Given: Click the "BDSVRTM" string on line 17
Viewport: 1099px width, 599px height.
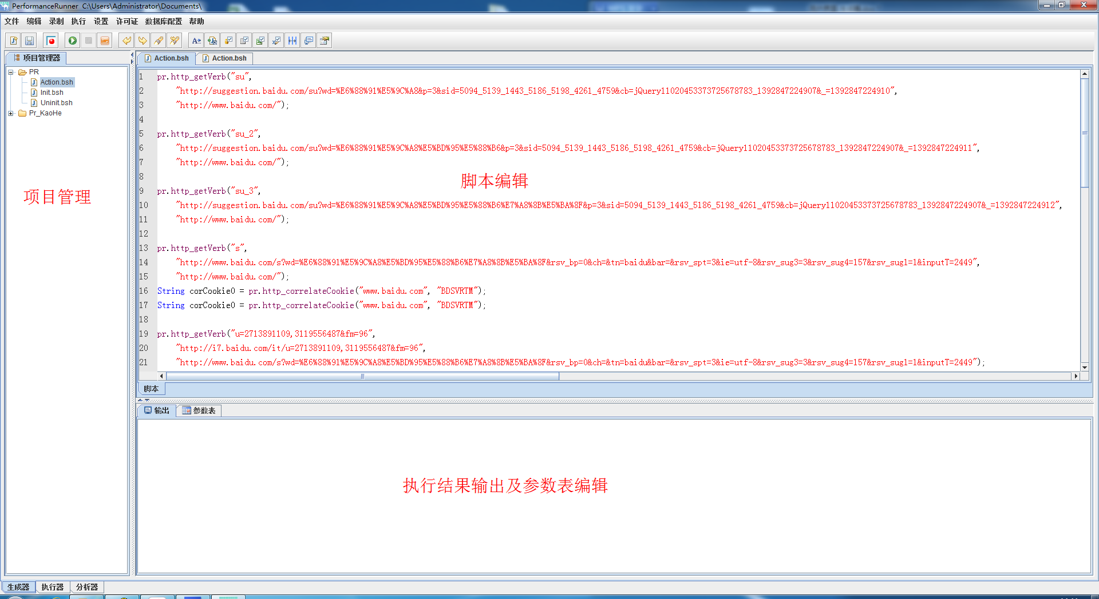Looking at the screenshot, I should [457, 305].
